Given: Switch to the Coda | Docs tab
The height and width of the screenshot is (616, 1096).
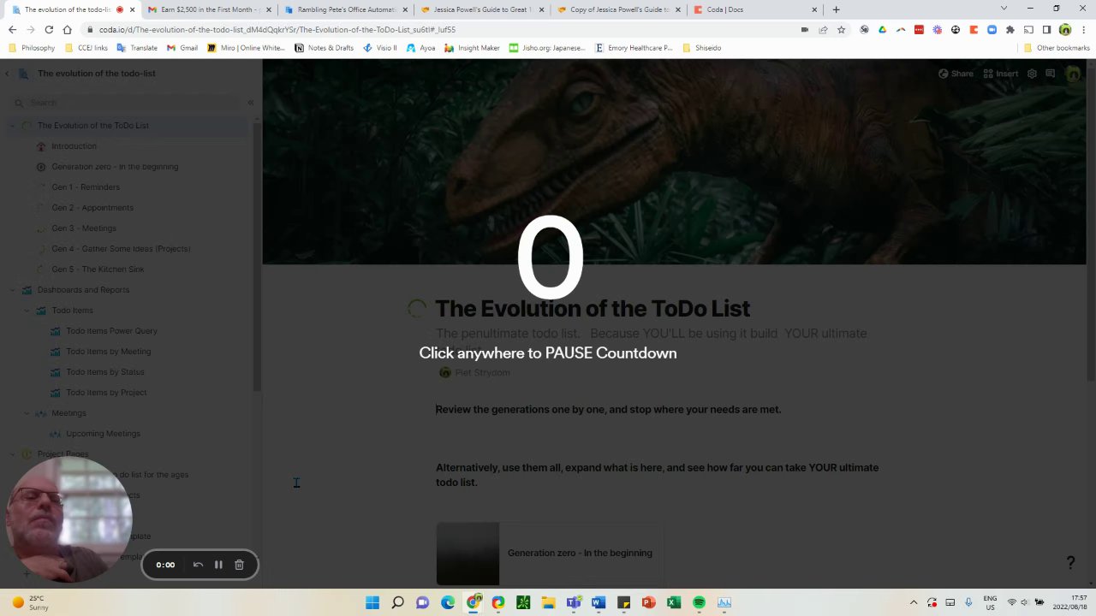Looking at the screenshot, I should tap(753, 9).
